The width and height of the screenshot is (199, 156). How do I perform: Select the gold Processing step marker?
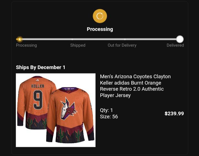(x=20, y=39)
